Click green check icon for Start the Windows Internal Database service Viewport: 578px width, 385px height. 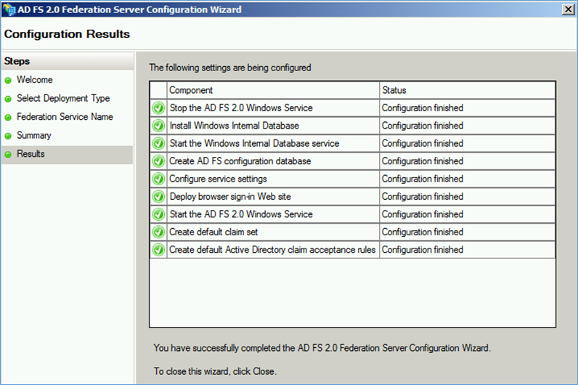pyautogui.click(x=158, y=143)
